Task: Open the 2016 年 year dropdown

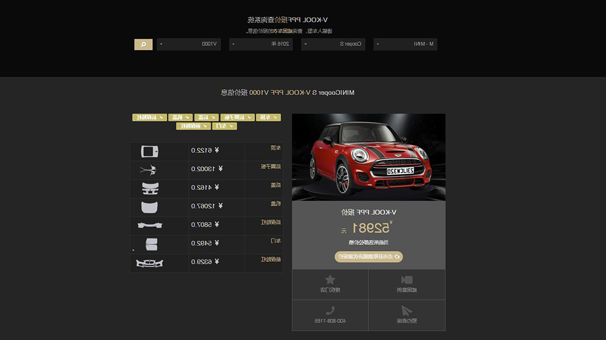Action: tap(261, 44)
